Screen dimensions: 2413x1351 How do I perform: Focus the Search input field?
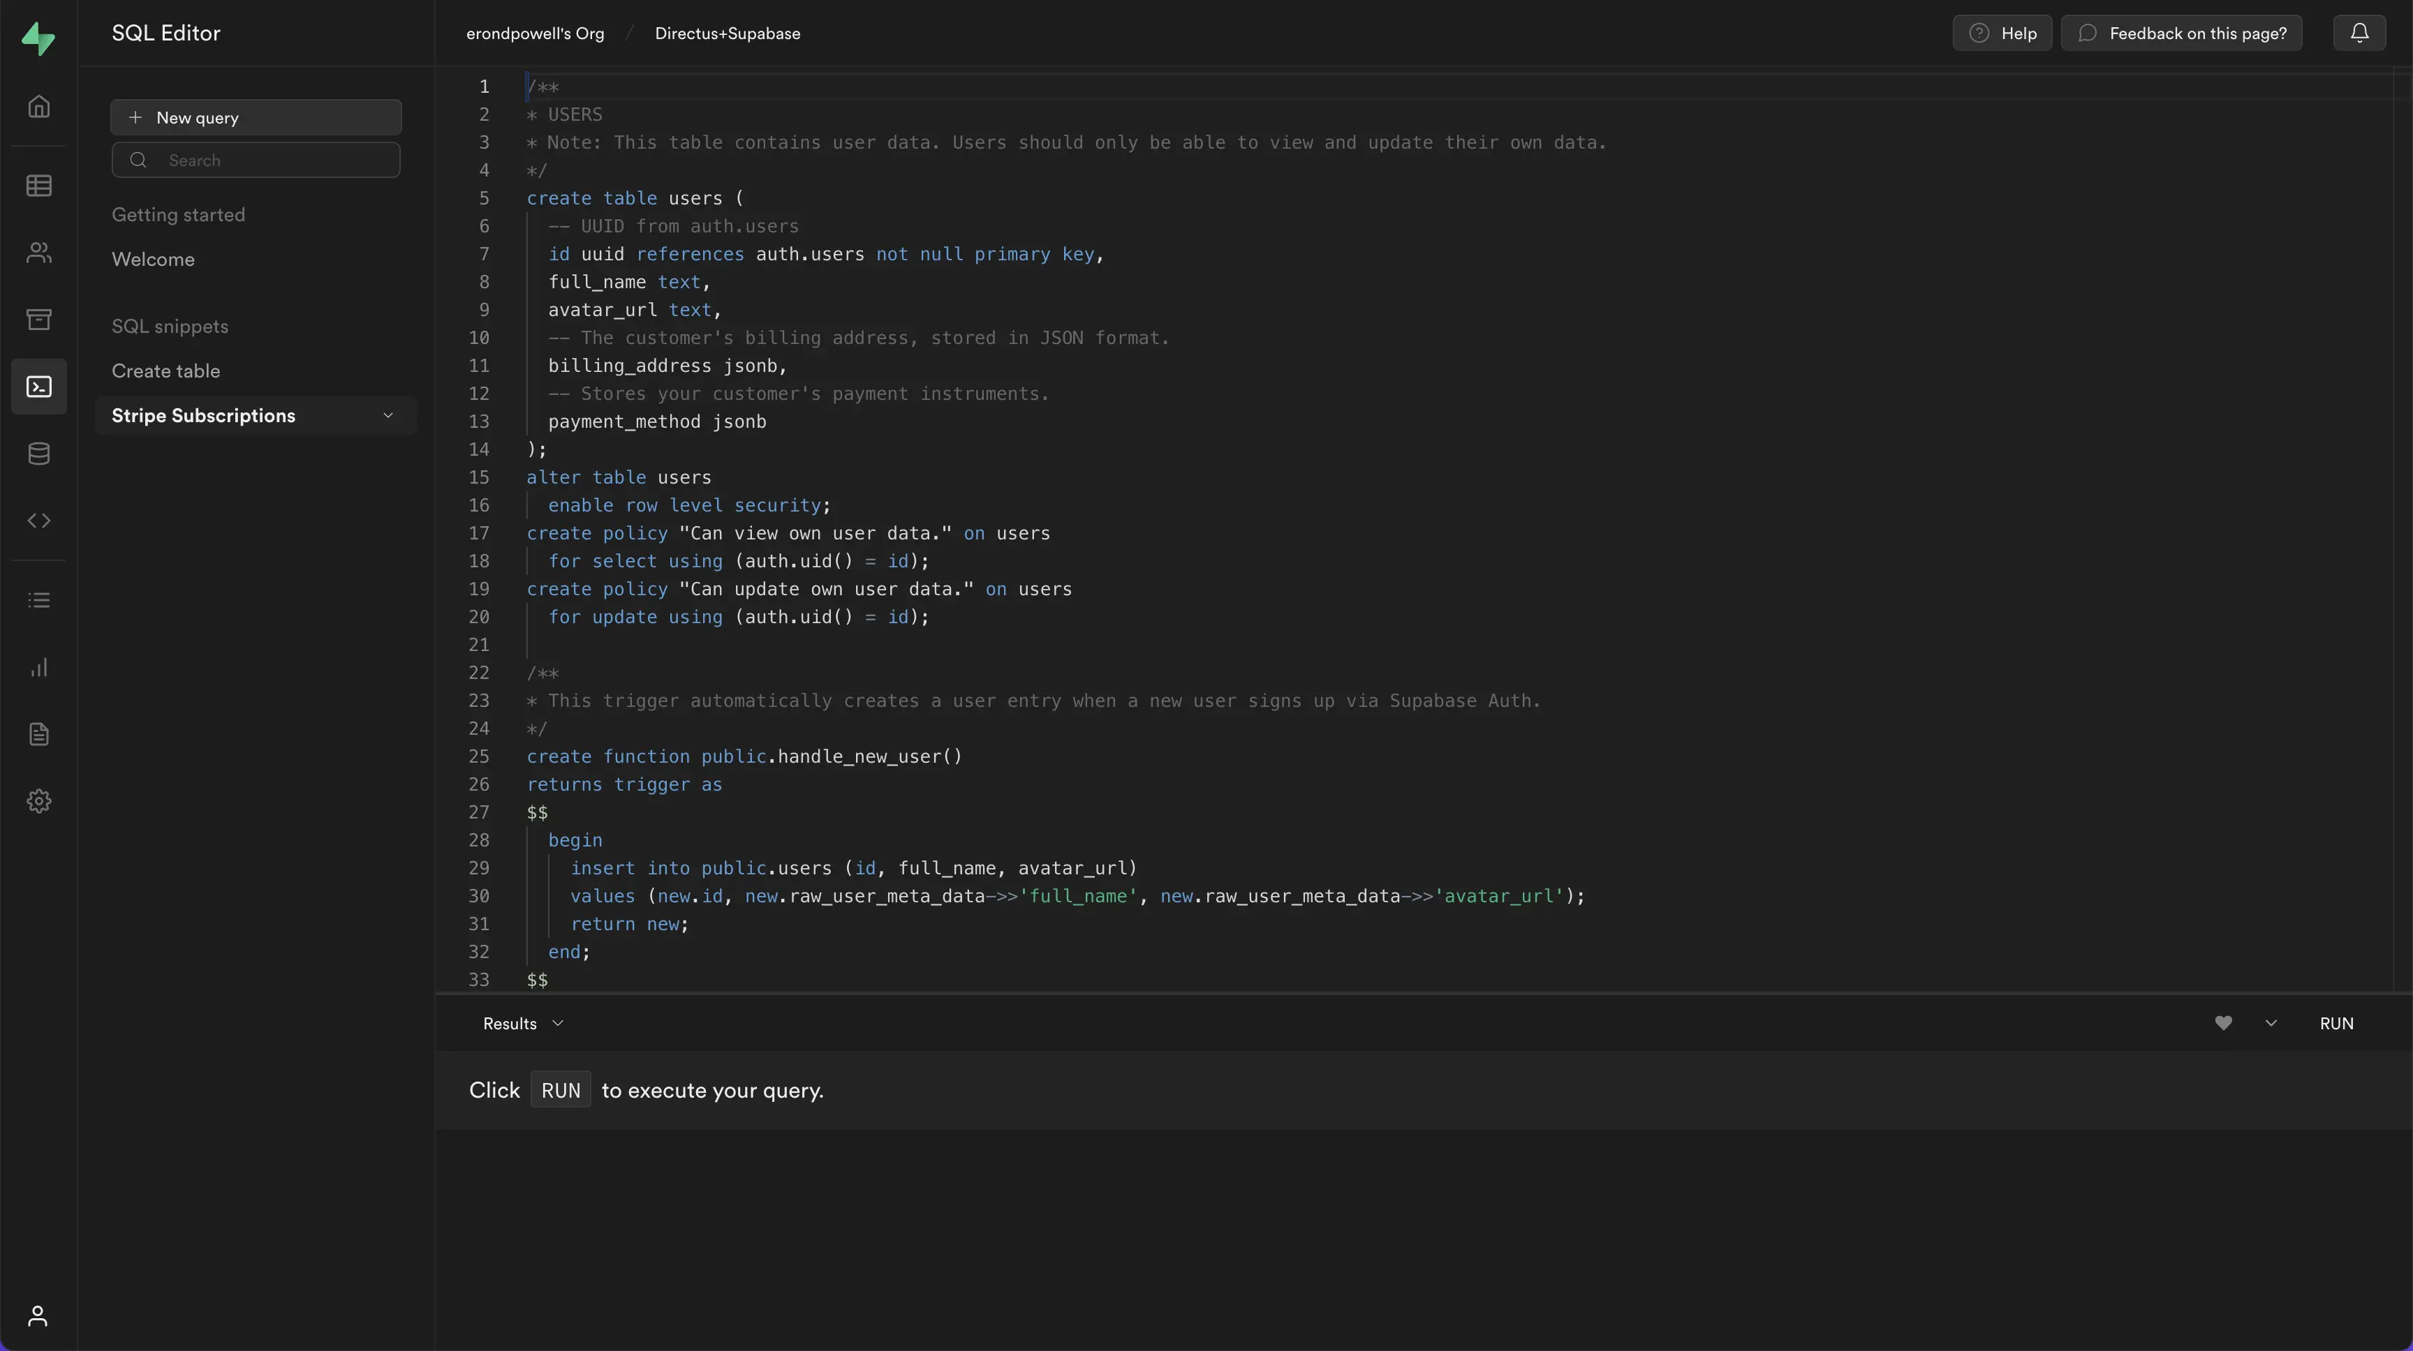(x=256, y=160)
